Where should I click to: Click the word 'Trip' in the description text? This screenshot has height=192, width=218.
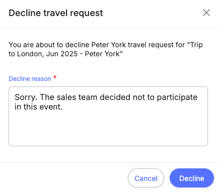pyautogui.click(x=196, y=45)
